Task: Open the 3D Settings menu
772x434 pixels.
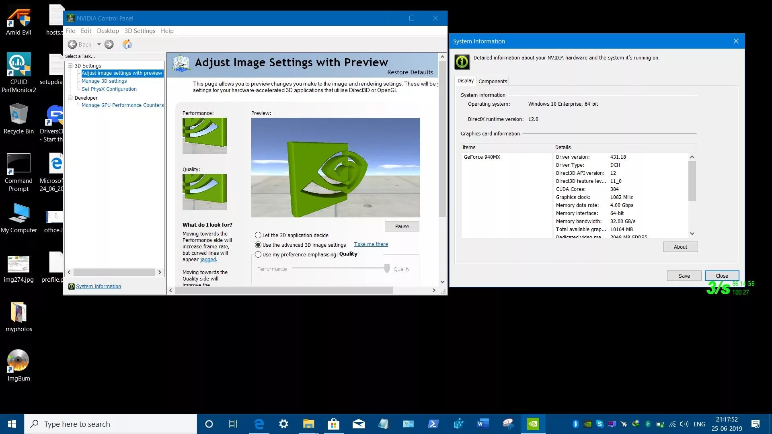Action: pos(140,31)
